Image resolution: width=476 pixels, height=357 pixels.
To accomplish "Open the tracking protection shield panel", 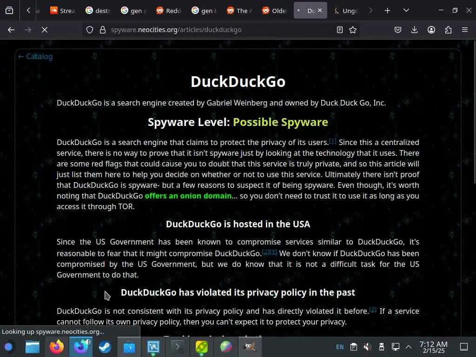I will [x=90, y=30].
